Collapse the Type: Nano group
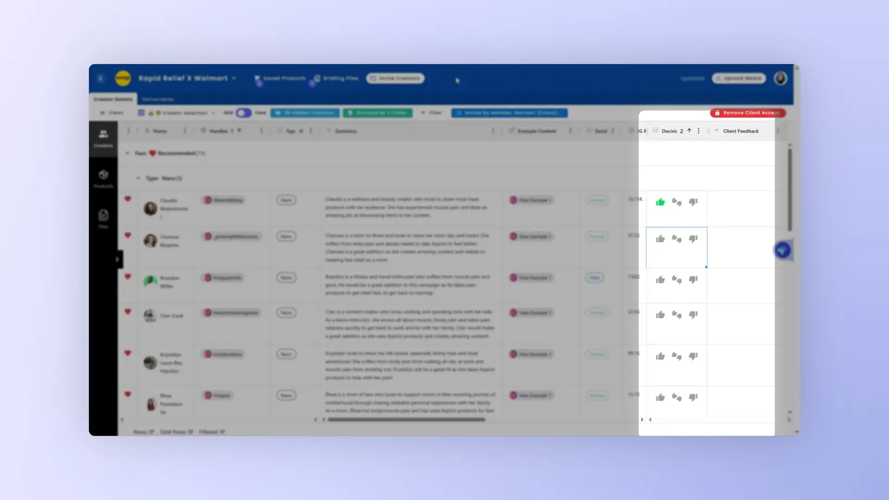Image resolution: width=889 pixels, height=500 pixels. 138,178
